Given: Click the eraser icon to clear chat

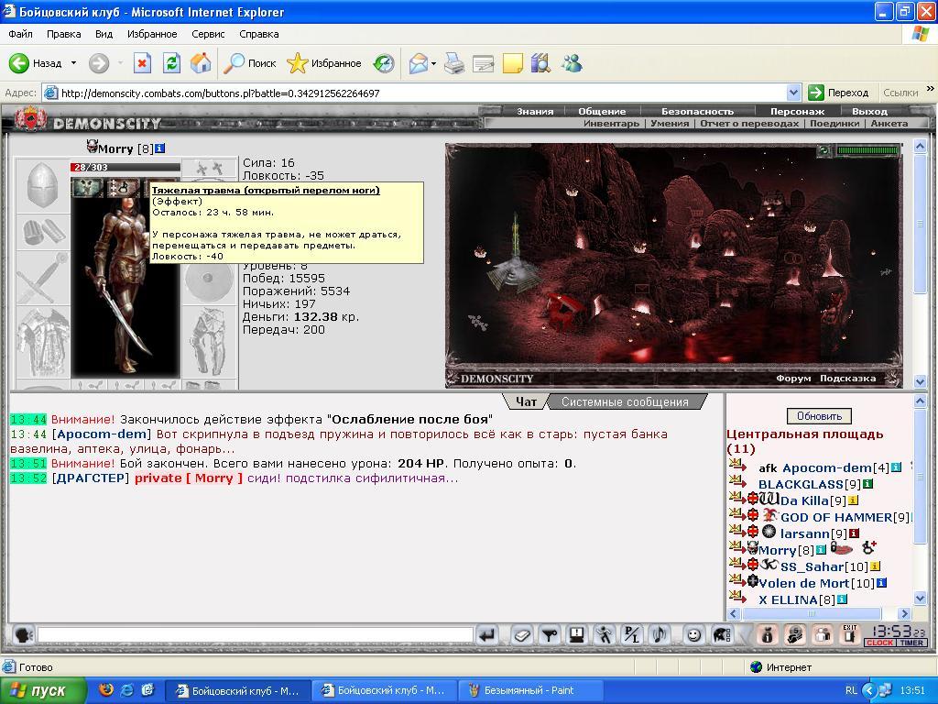Looking at the screenshot, I should click(x=521, y=634).
